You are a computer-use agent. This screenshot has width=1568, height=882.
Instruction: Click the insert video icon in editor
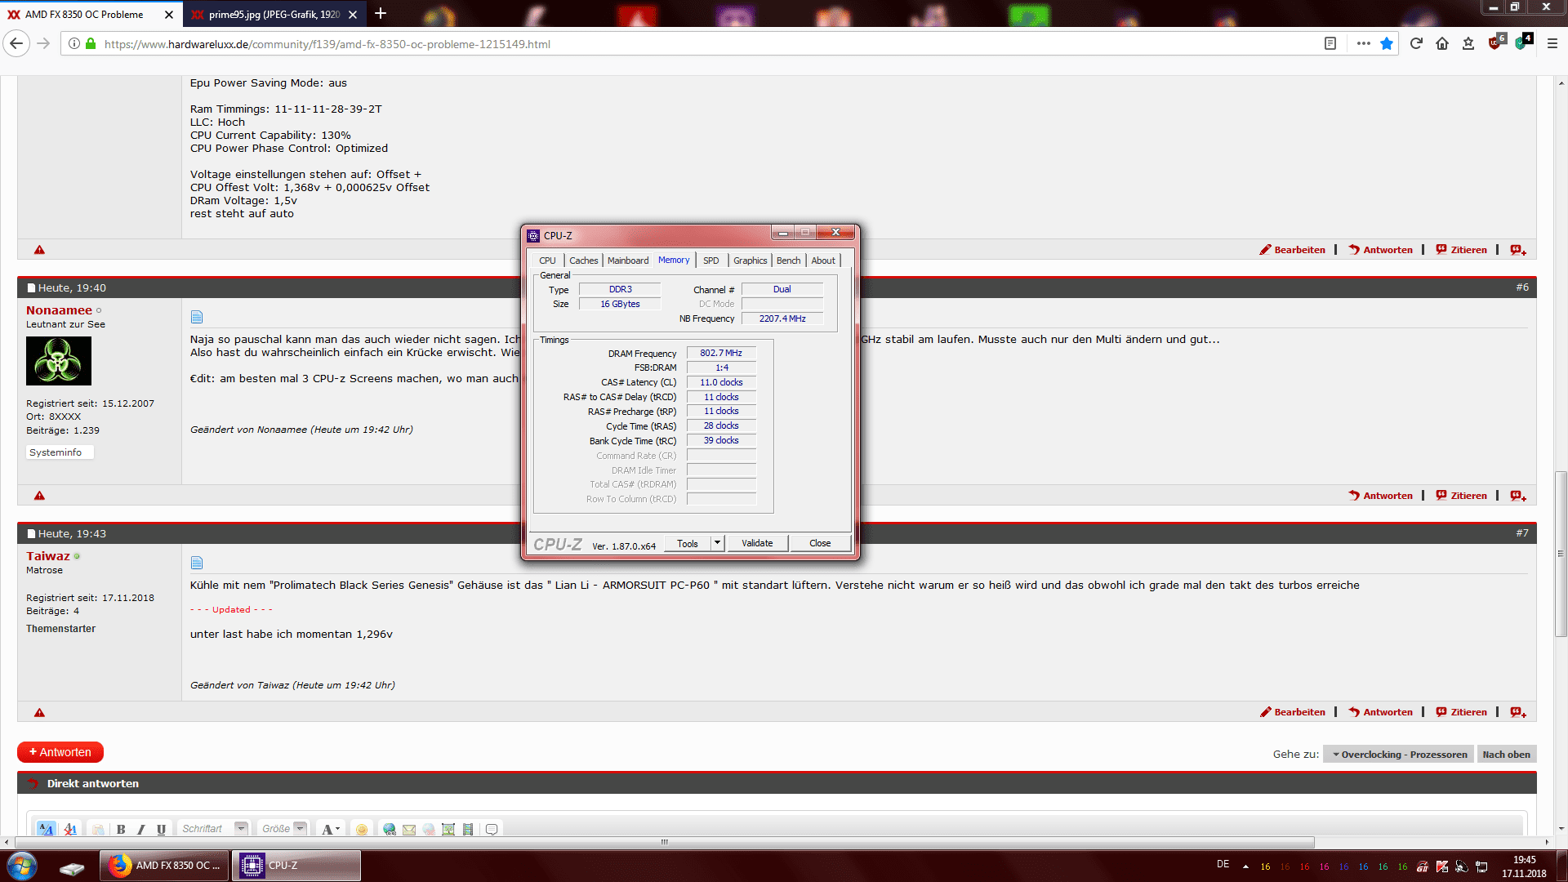click(468, 829)
